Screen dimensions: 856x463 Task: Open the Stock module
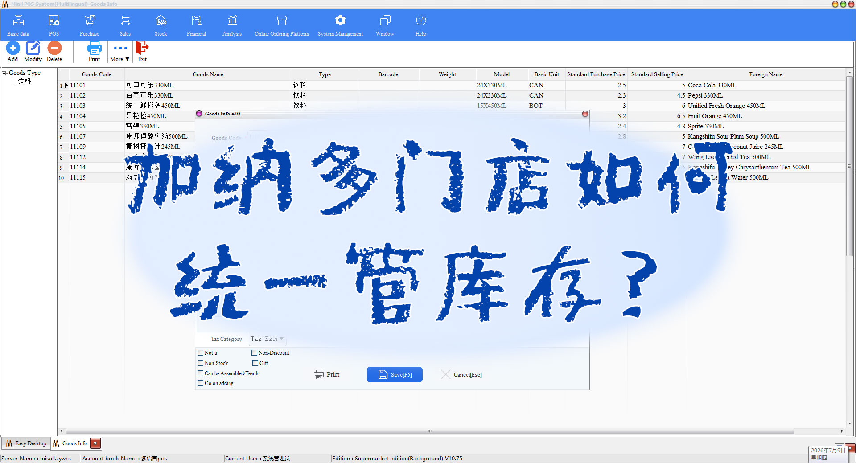161,25
